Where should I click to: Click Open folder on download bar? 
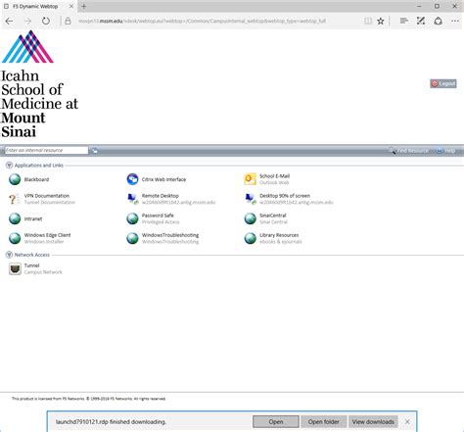323,422
